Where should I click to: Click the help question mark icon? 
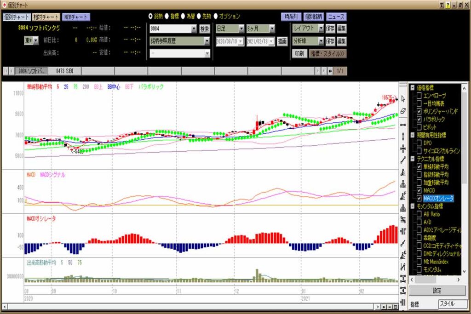point(448,4)
